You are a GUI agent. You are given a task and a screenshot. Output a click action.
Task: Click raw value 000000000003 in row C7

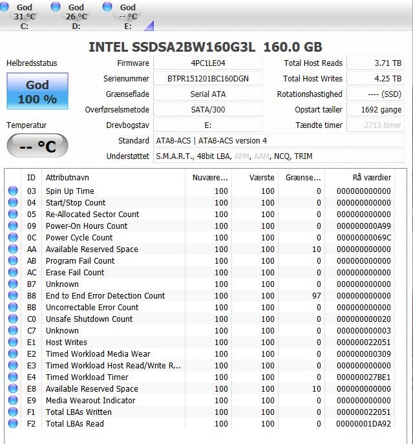(364, 331)
